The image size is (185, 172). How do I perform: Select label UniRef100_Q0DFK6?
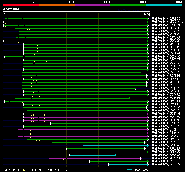tap(166, 145)
